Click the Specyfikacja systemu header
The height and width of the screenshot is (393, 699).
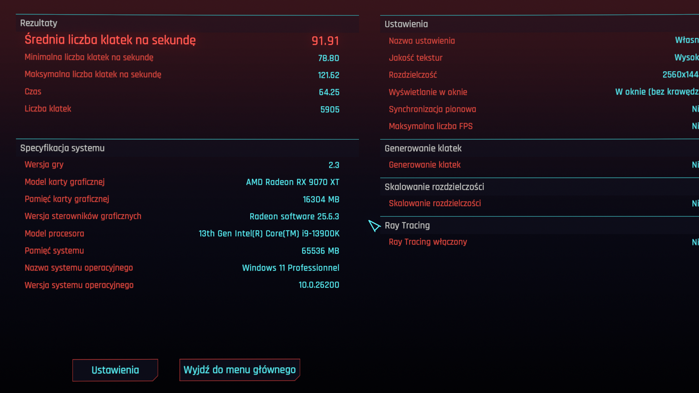point(62,148)
